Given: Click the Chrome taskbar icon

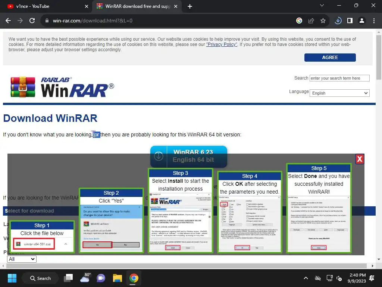Looking at the screenshot, I should tap(134, 278).
